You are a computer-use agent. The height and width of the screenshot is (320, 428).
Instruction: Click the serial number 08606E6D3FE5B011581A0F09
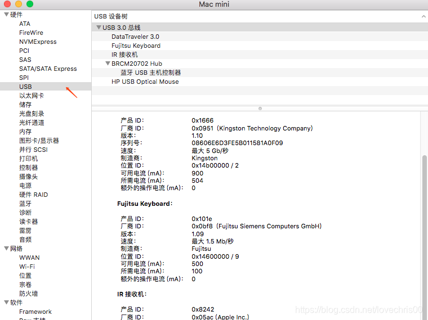(237, 143)
